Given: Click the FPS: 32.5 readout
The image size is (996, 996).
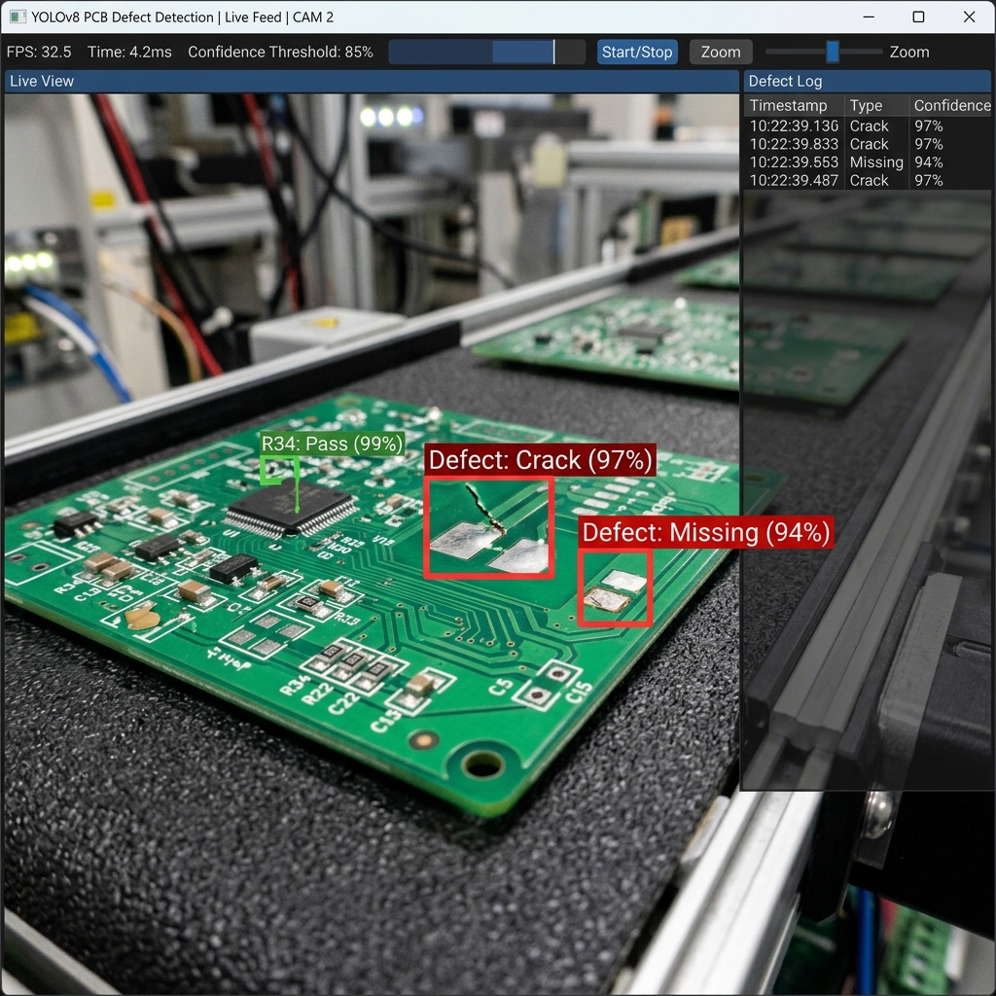Looking at the screenshot, I should pyautogui.click(x=39, y=53).
